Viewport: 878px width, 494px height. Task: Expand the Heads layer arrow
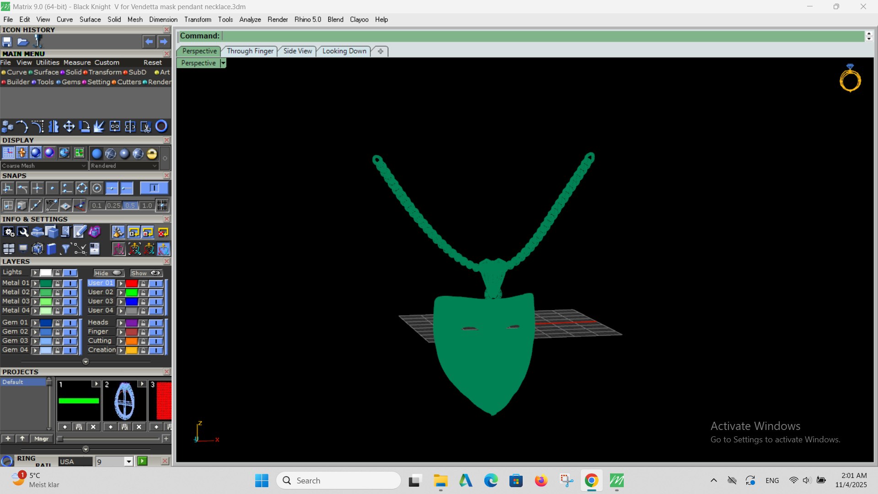(x=121, y=323)
